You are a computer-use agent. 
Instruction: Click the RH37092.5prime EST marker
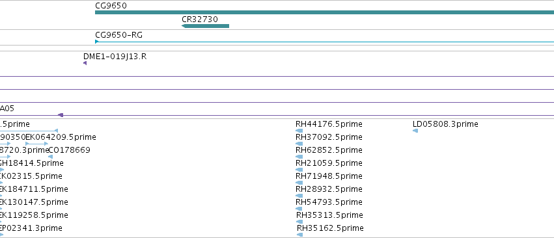tap(299, 144)
